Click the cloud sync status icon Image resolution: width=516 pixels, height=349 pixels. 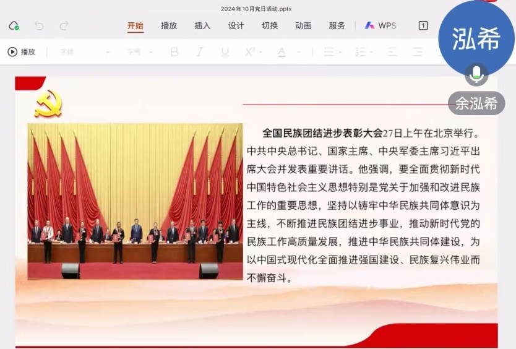(14, 26)
